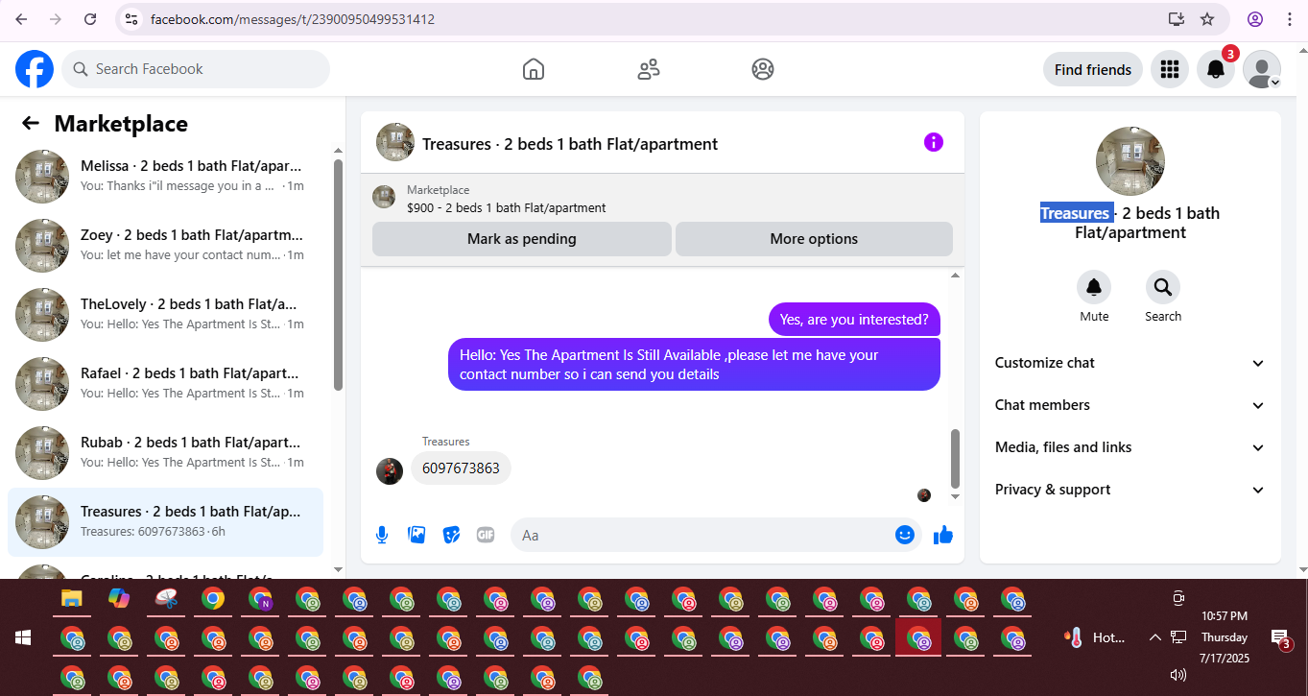
Task: Open the Friends icon in top navigation
Action: pos(649,69)
